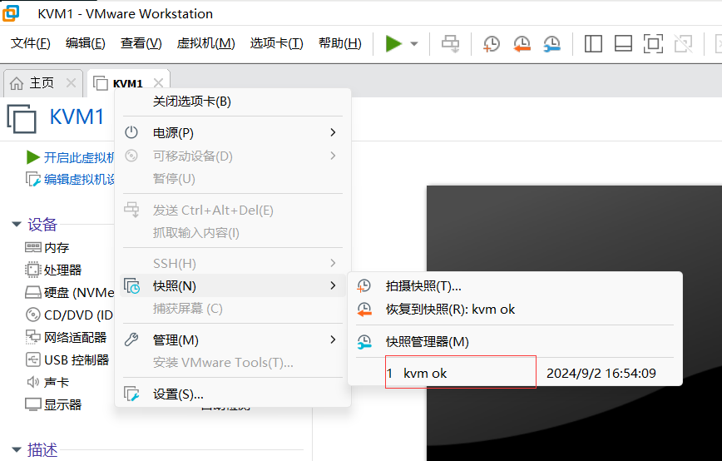Click the revert to snapshot toolbar icon
This screenshot has width=722, height=461.
(x=522, y=44)
